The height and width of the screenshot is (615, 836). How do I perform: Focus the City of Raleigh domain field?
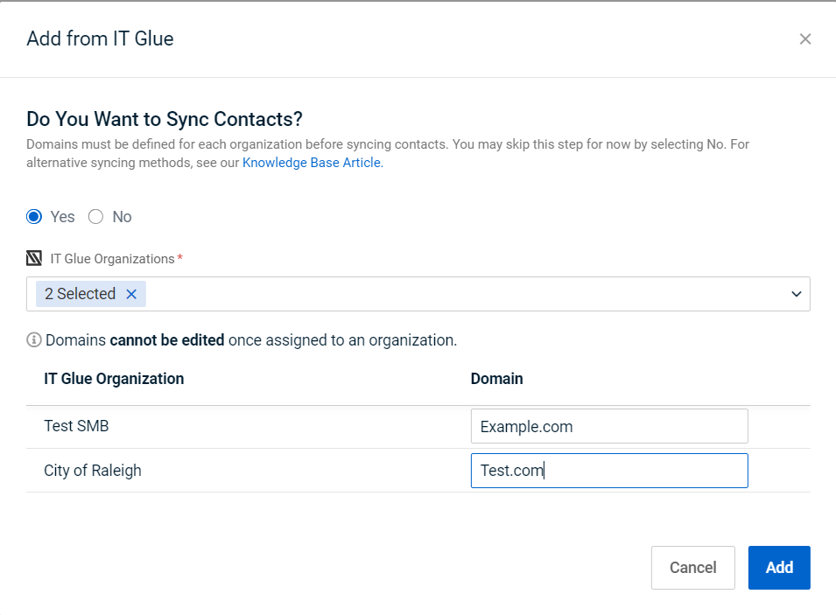coord(609,471)
